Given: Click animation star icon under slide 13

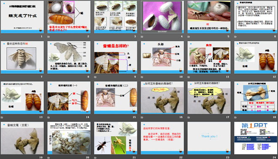Looking at the screenshot, I should tap(2, 117).
